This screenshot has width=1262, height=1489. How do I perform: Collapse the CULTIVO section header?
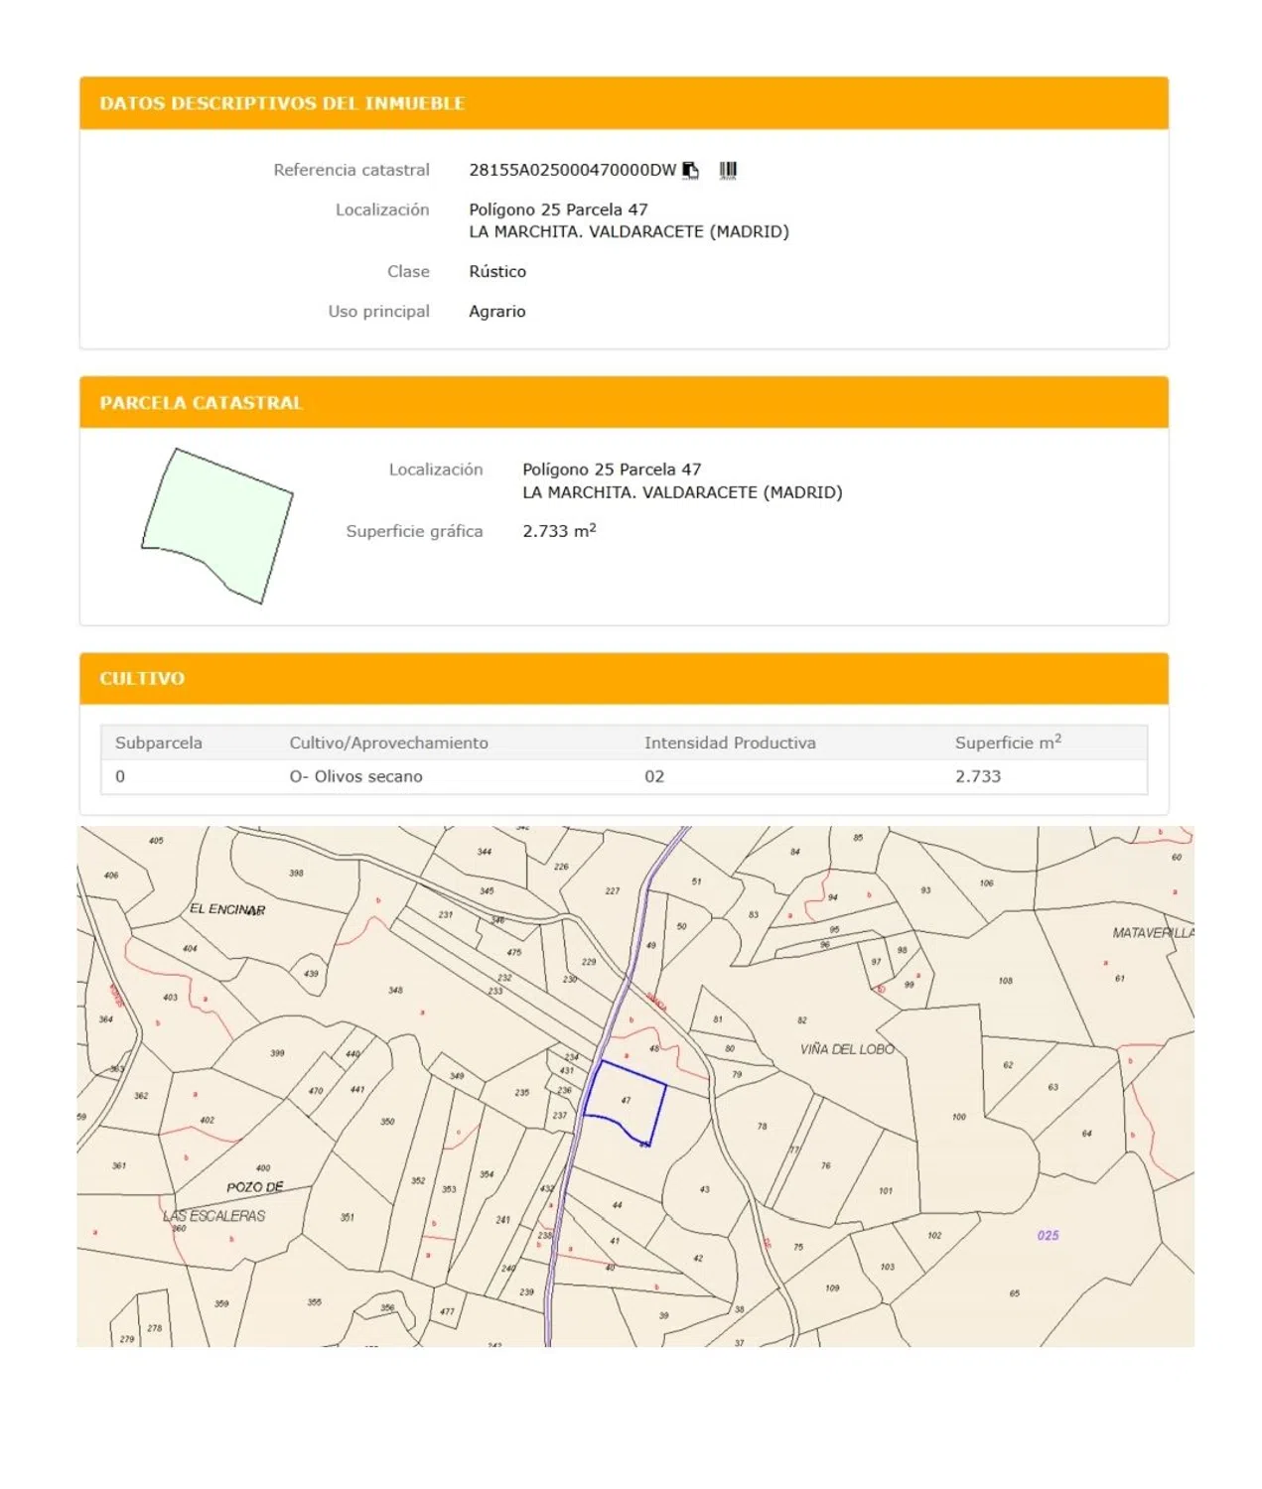coord(142,679)
